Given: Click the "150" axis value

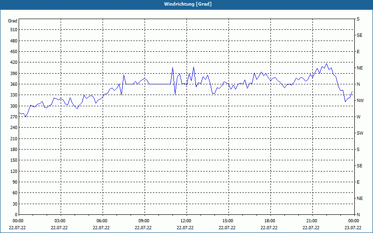Looking at the screenshot, I should [14, 160].
